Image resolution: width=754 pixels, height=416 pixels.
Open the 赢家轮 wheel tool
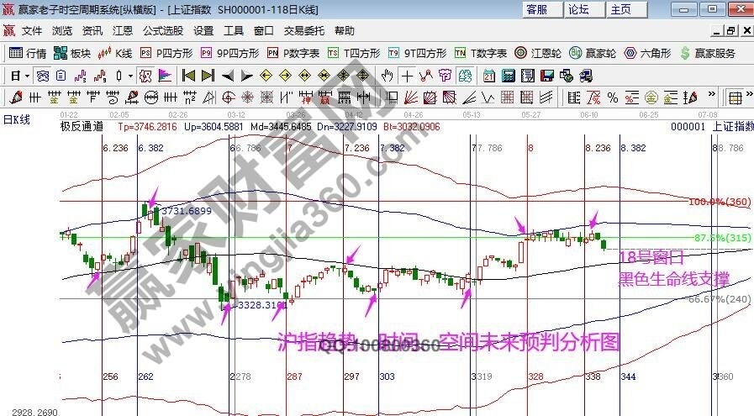593,53
